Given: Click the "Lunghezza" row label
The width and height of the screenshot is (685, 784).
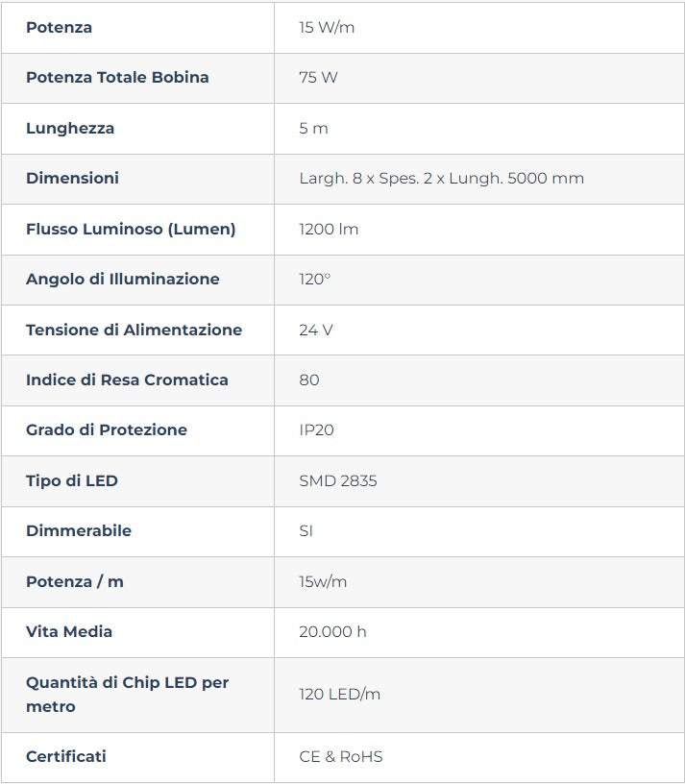Looking at the screenshot, I should pyautogui.click(x=70, y=128).
